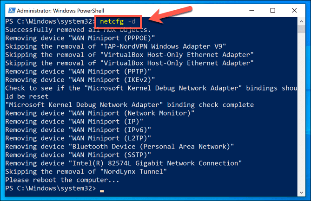
Task: Click the scrollbar up arrow
Action: [302, 21]
